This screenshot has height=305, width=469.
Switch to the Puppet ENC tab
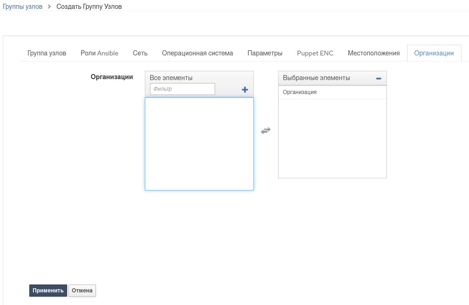[315, 53]
